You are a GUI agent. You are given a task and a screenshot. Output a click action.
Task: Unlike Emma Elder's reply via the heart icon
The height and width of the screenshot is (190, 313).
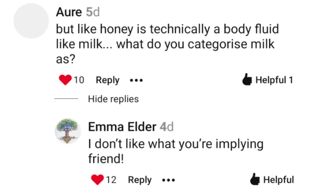(97, 180)
